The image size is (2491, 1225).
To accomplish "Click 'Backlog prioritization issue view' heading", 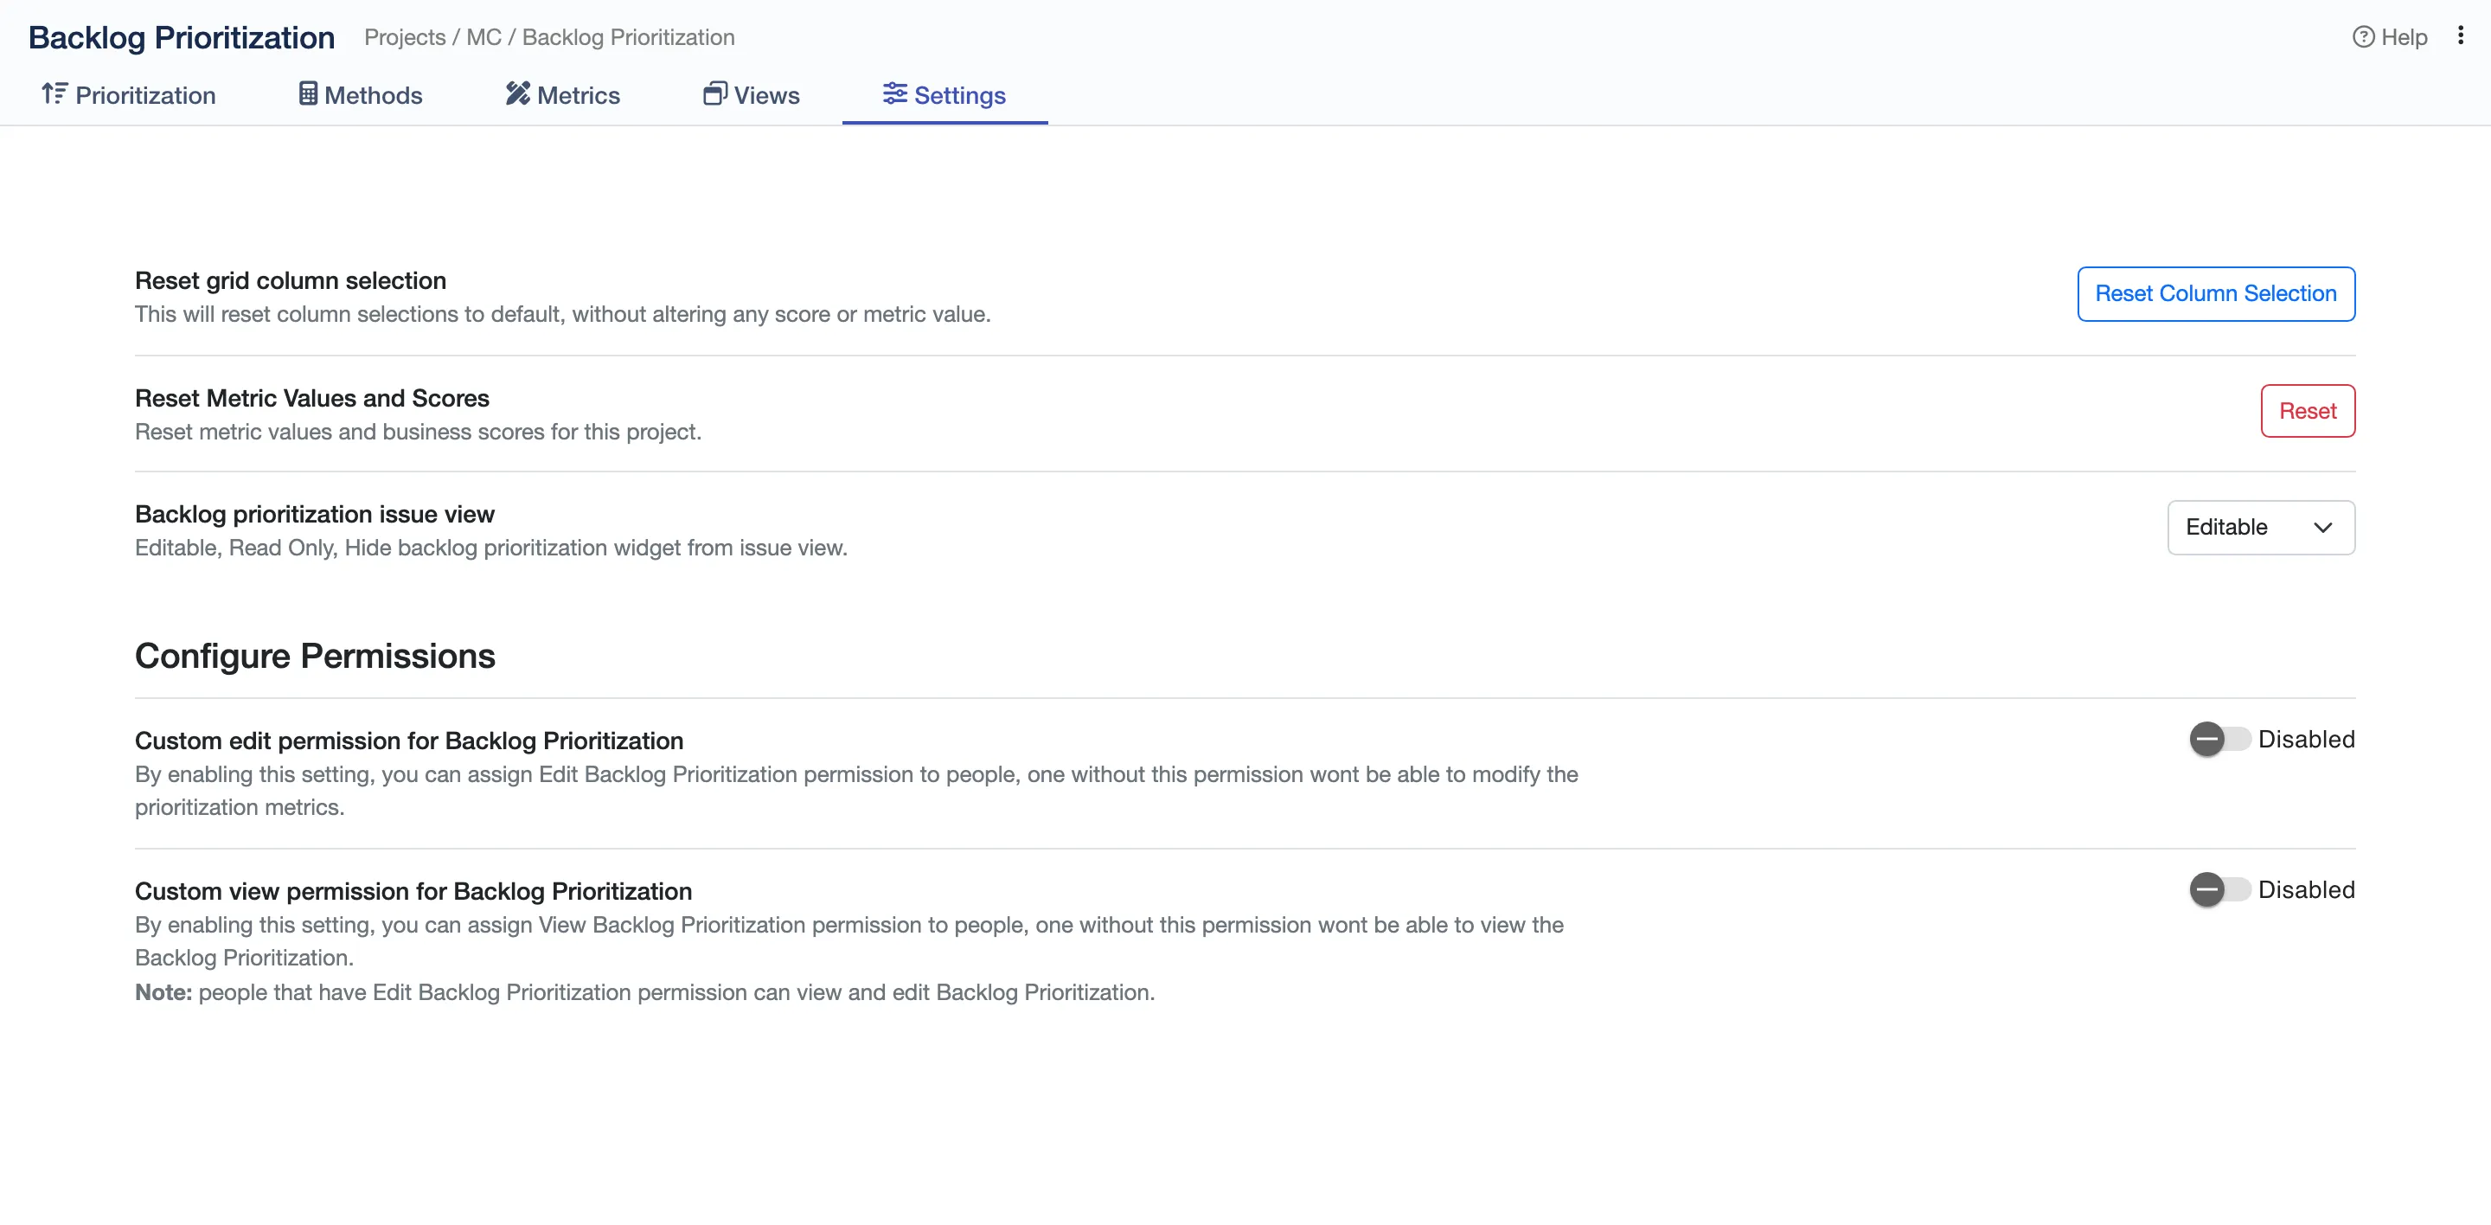I will [x=314, y=515].
